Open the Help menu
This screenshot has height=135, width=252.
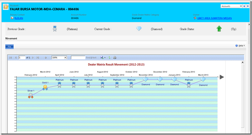point(240,46)
